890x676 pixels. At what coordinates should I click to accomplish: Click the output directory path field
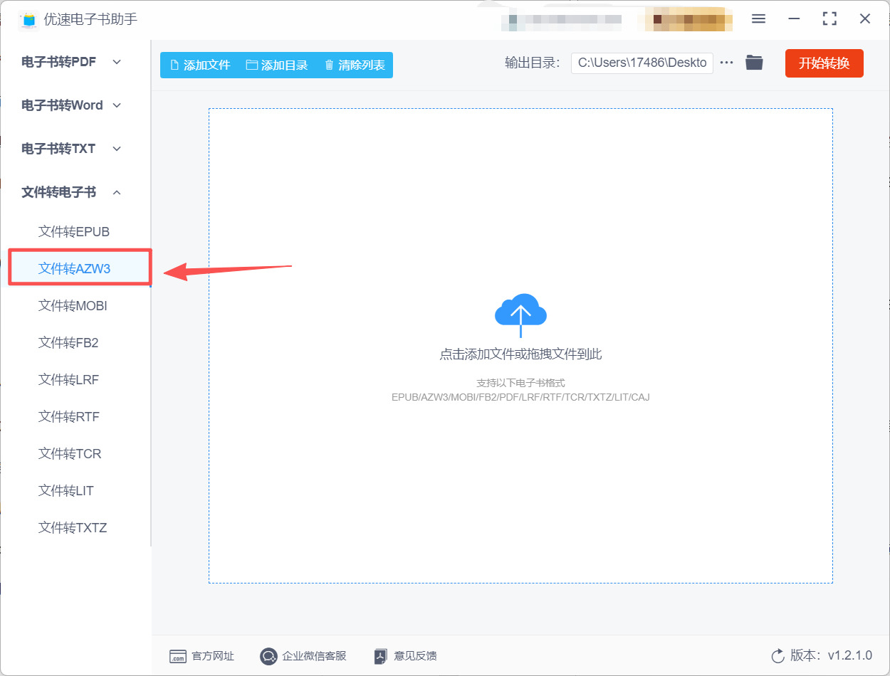click(642, 63)
